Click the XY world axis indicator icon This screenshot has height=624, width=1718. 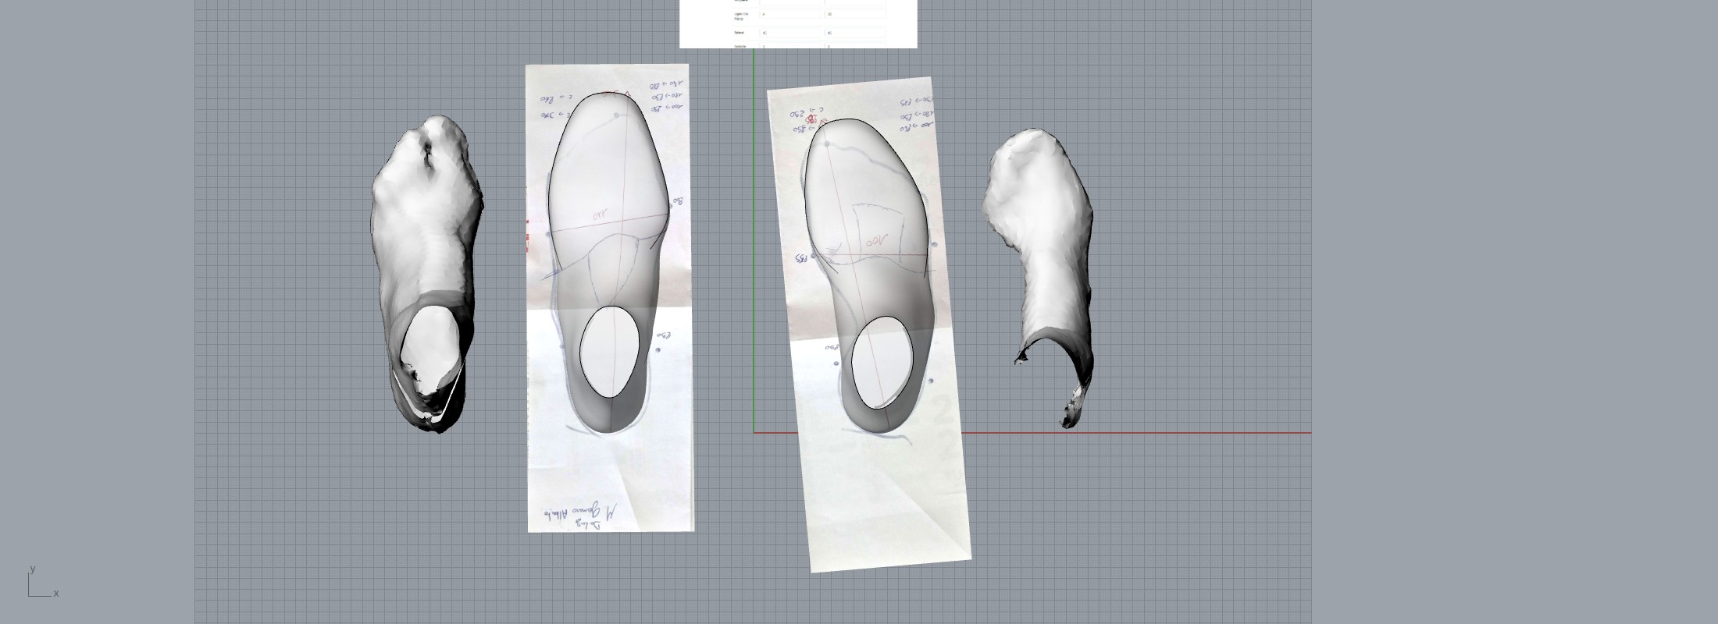point(43,582)
